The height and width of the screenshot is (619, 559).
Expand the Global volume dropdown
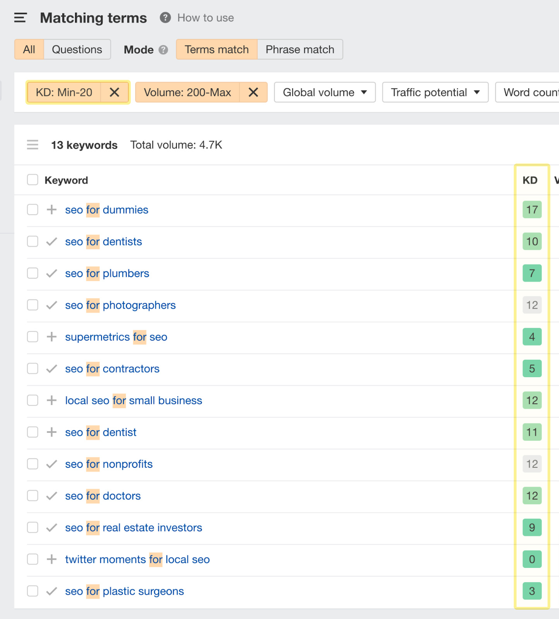[x=324, y=92]
